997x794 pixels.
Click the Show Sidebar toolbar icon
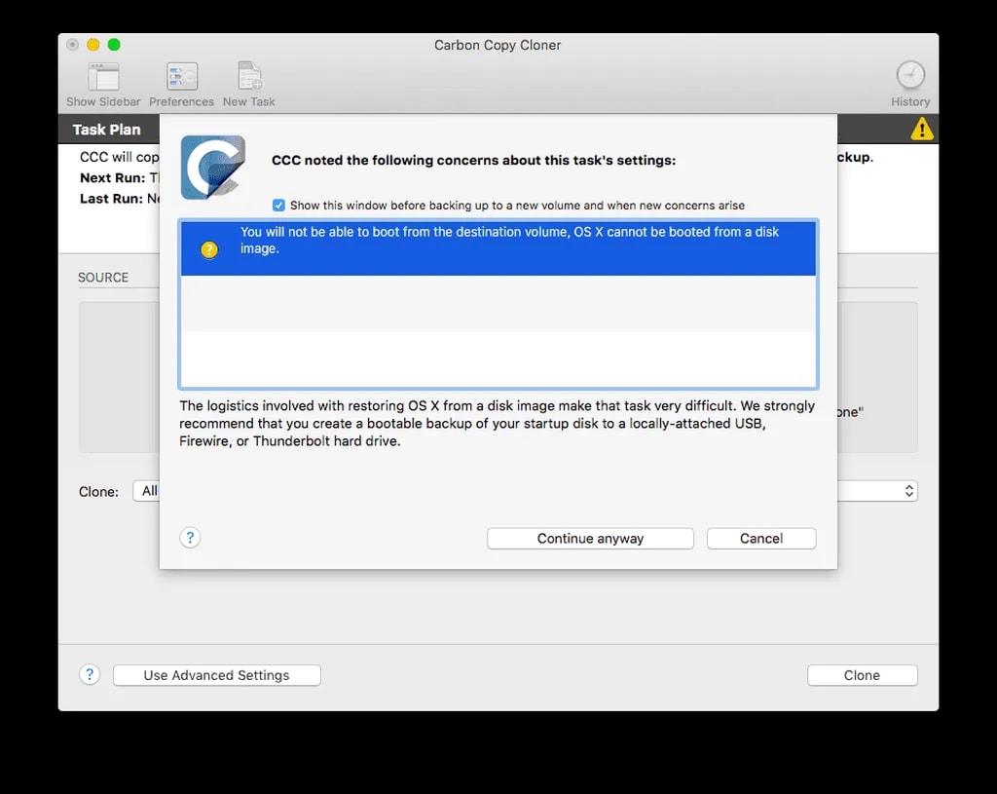(103, 77)
